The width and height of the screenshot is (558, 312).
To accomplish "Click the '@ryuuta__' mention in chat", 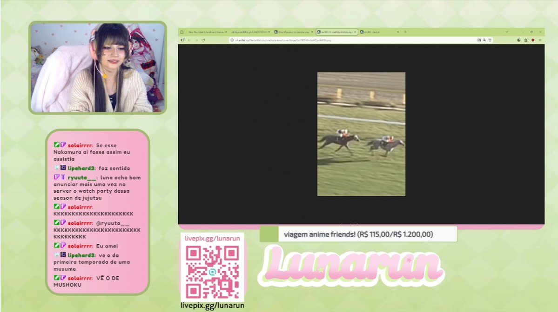I will (113, 223).
